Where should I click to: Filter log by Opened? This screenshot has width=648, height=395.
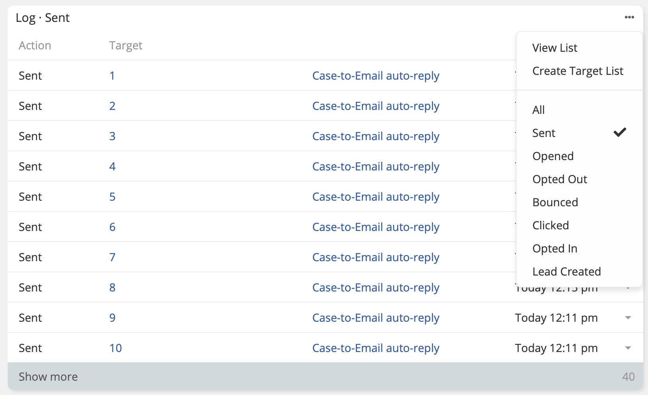(553, 156)
